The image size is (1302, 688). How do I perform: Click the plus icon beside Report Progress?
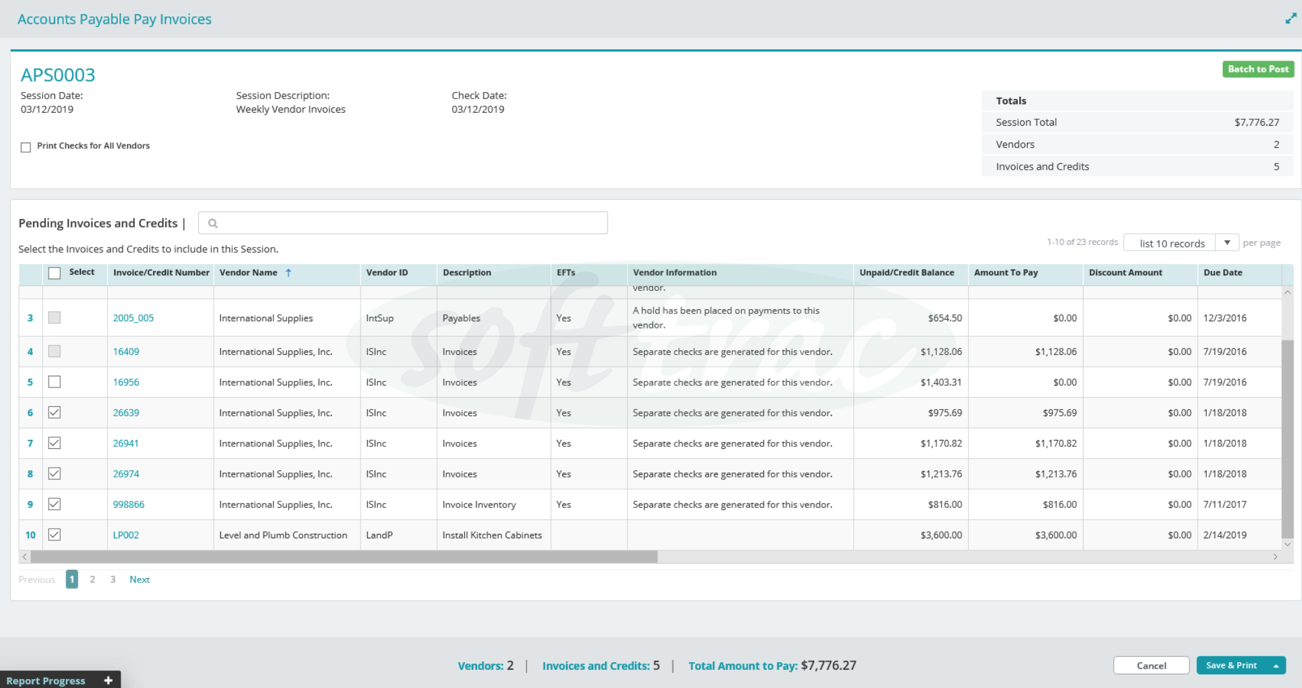click(108, 680)
